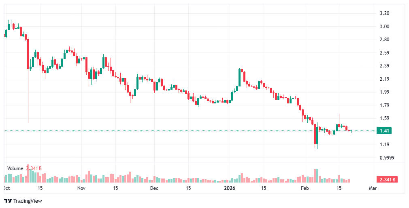Image resolution: width=409 pixels, height=208 pixels.
Task: Click the 1.99 price scale label
Action: click(x=385, y=92)
